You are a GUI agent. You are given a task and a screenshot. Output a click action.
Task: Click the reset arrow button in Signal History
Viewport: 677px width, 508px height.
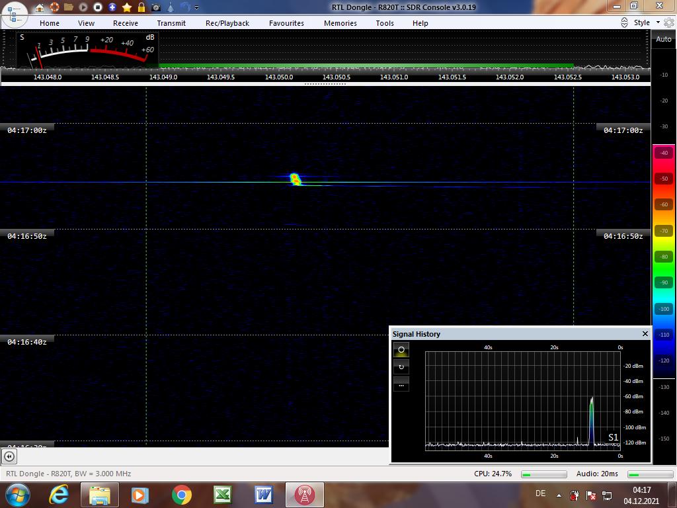401,366
